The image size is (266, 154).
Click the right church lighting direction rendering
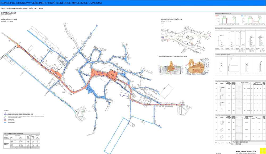196,66
